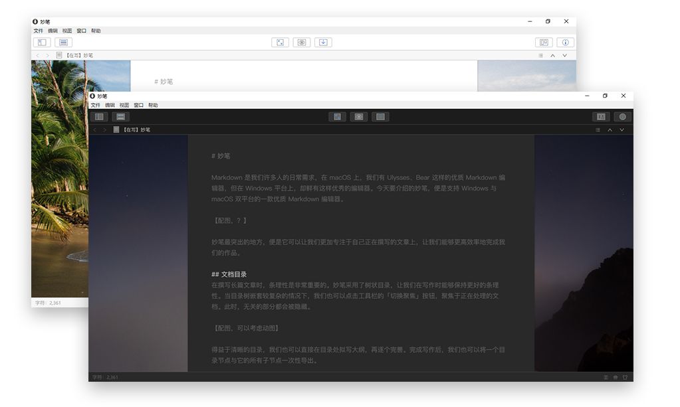The height and width of the screenshot is (407, 680).
Task: Click up chevron in back light window nav bar
Action: click(552, 55)
